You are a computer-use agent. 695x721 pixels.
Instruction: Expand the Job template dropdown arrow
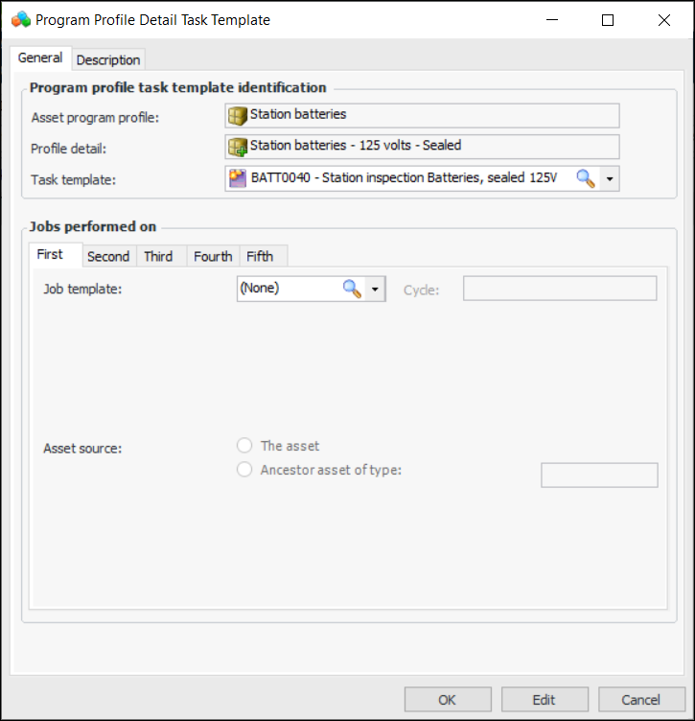click(x=375, y=289)
